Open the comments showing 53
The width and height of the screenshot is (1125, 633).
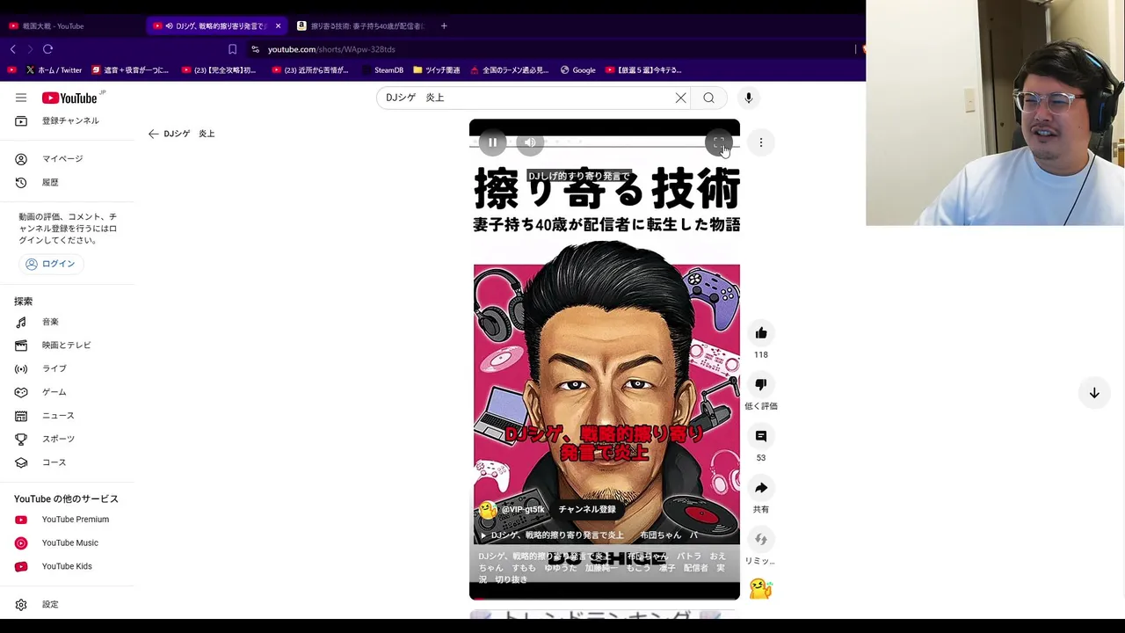[x=761, y=436]
